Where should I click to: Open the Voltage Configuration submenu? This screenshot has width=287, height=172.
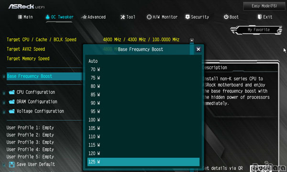(x=40, y=111)
